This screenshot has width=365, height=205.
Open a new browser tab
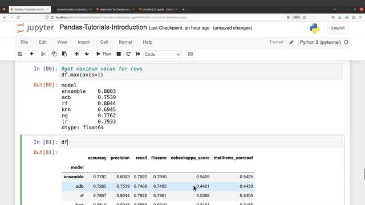click(183, 9)
